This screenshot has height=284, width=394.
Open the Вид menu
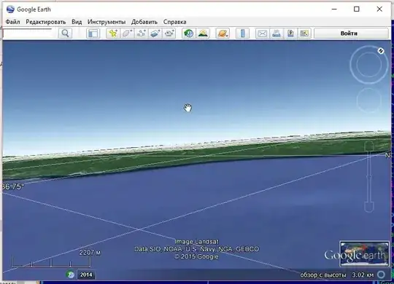77,22
